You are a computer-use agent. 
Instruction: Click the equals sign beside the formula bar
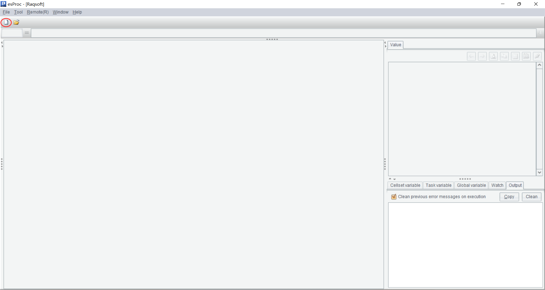pos(27,33)
